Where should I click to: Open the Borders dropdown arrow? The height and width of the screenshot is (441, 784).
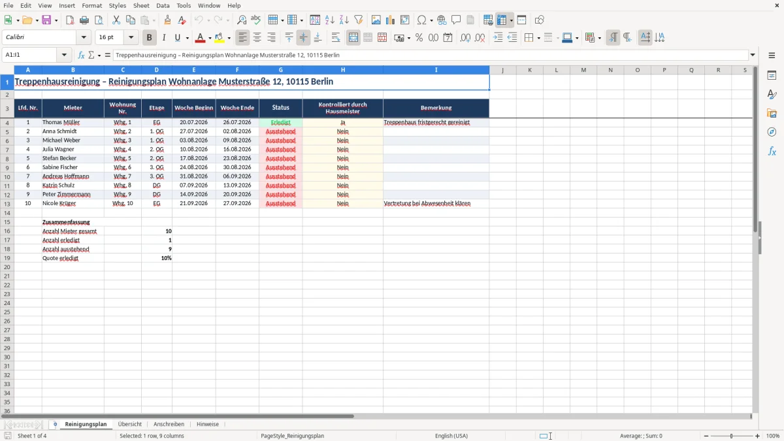pos(540,38)
